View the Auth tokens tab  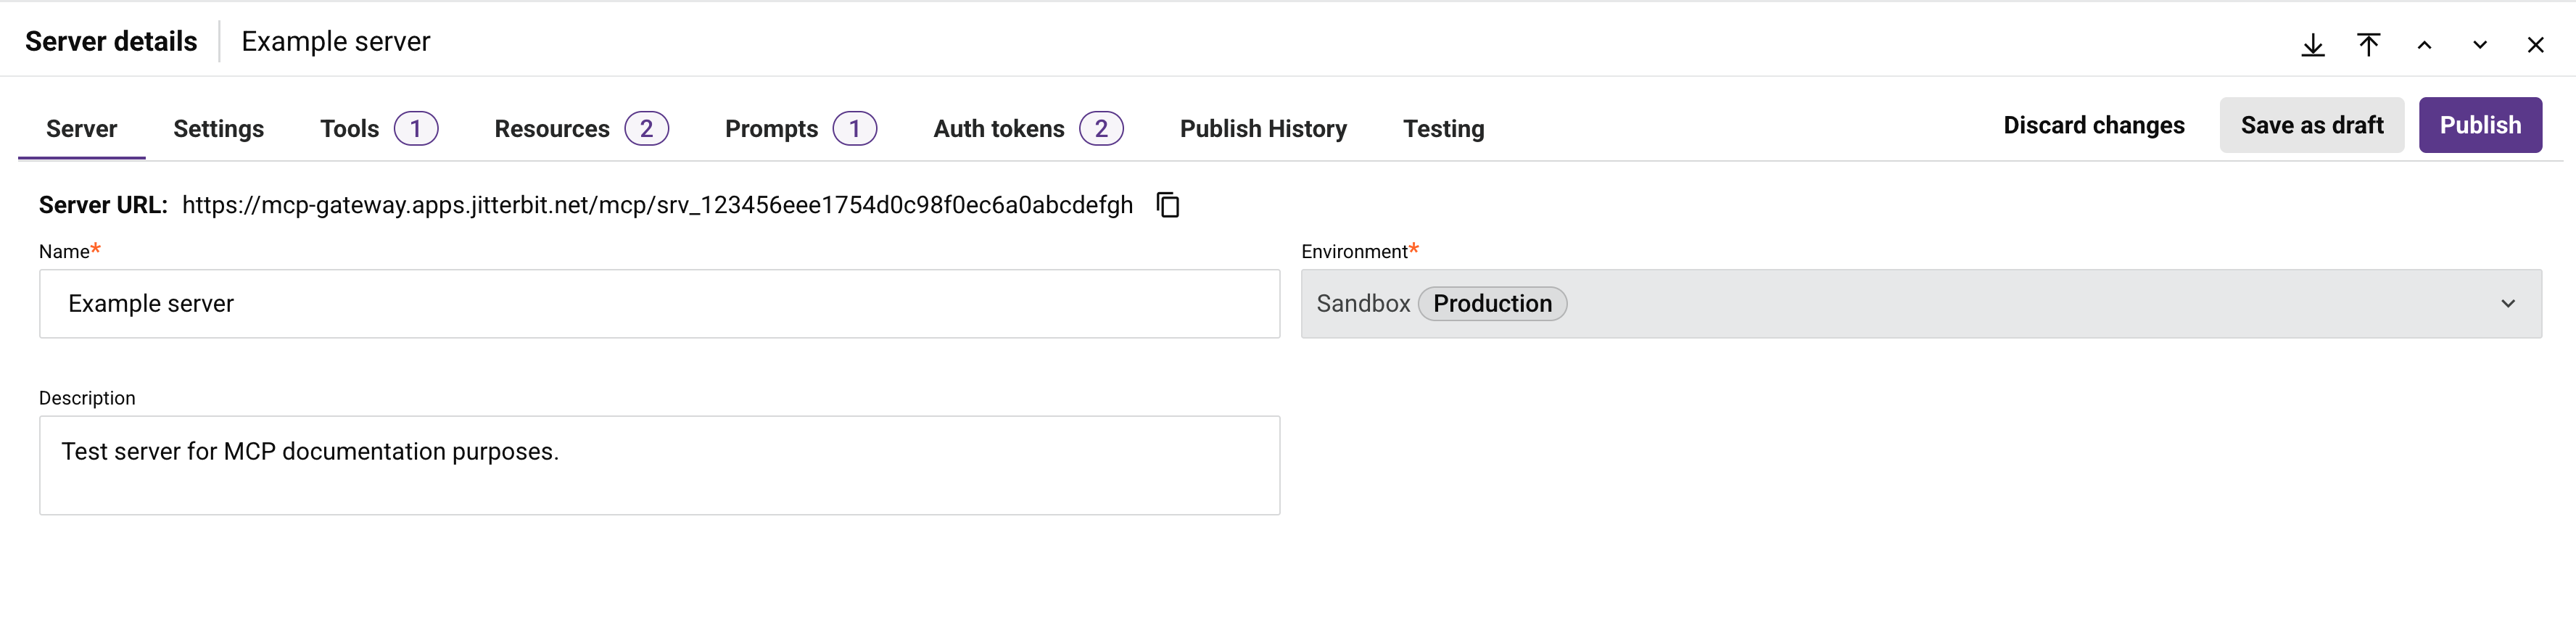coord(1028,129)
